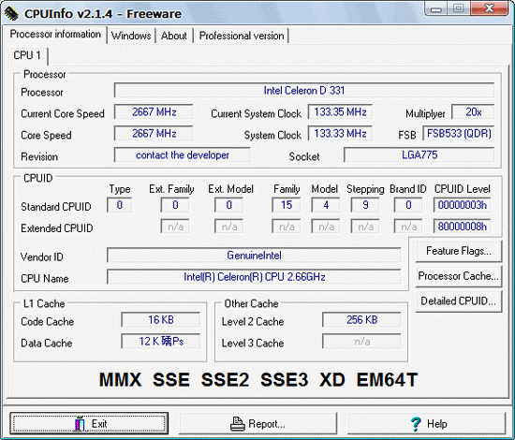The width and height of the screenshot is (515, 440).
Task: Click the printer icon on Report button
Action: (238, 423)
